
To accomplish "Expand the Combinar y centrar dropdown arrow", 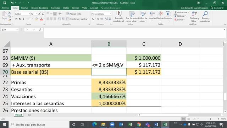I will [x=89, y=19].
